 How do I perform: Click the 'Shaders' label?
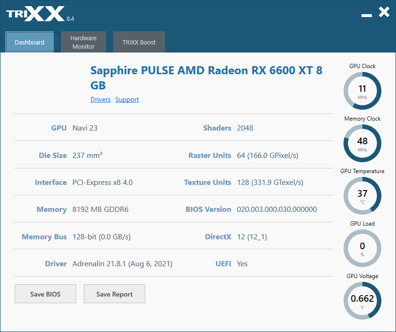click(x=217, y=128)
